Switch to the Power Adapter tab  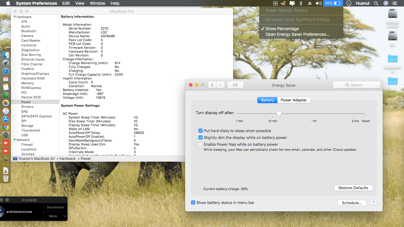click(x=294, y=100)
